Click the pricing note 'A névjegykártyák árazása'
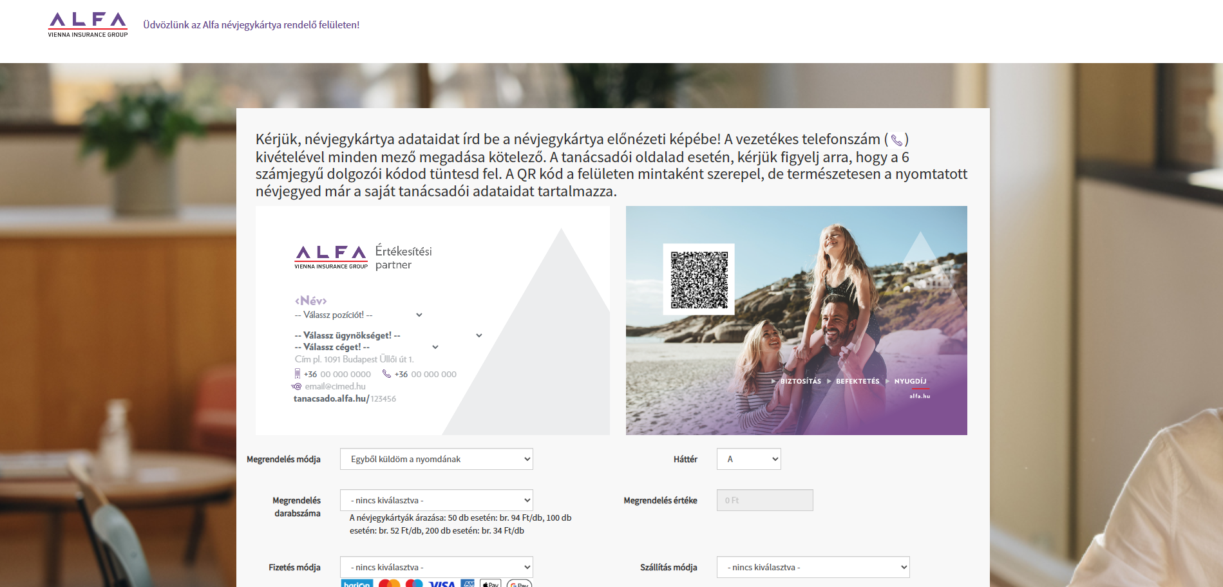Screen dimensions: 1223x587 coord(460,524)
